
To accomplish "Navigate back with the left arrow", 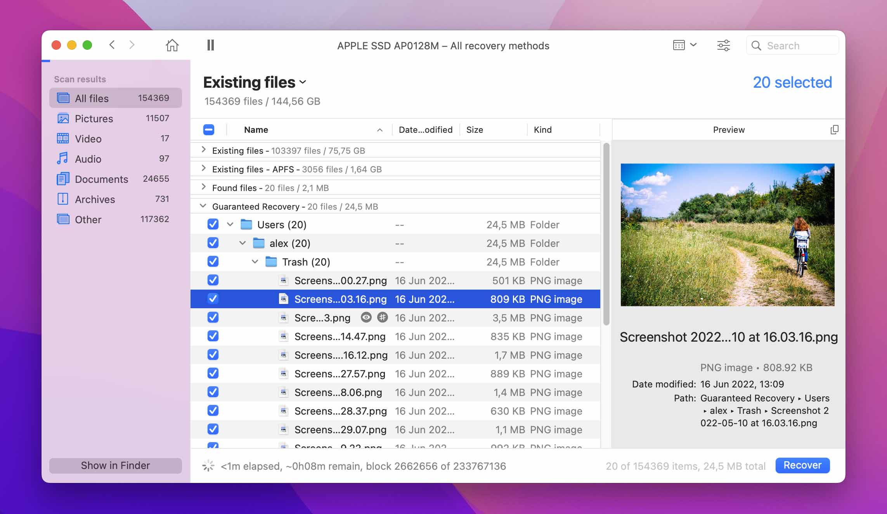I will pos(112,45).
